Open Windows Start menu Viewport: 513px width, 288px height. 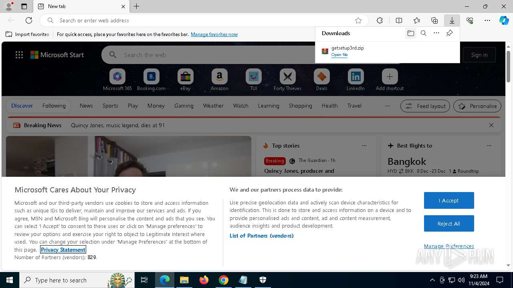click(9, 280)
